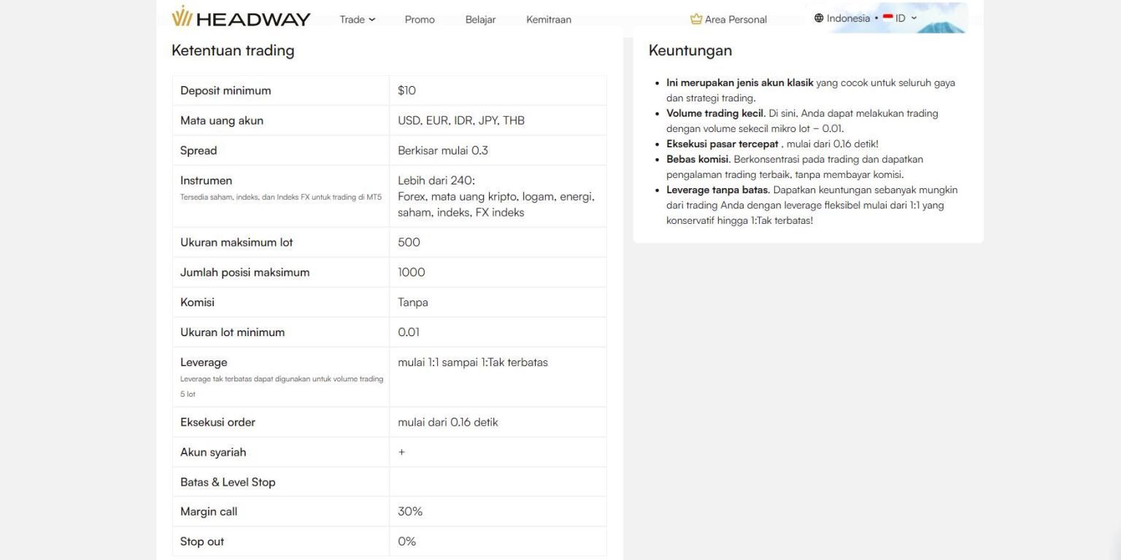Click the Margin call 30% value
The width and height of the screenshot is (1121, 560).
[410, 511]
